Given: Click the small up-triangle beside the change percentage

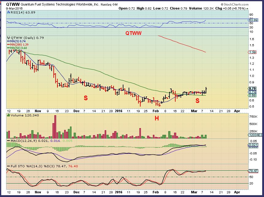Looking at the screenshot, I should [x=247, y=8].
